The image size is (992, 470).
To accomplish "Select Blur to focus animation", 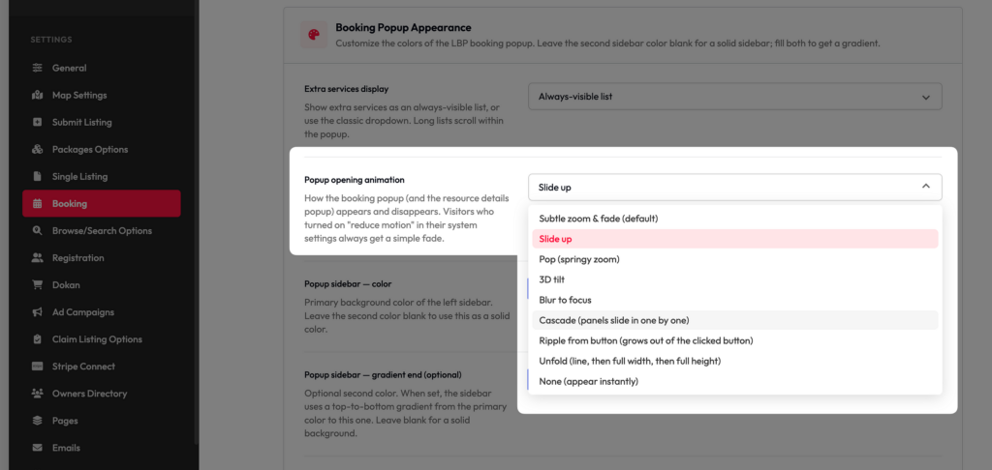I will point(735,300).
